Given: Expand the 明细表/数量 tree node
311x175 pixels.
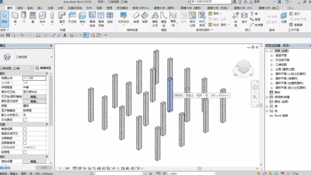Looking at the screenshot, I should pyautogui.click(x=267, y=97).
